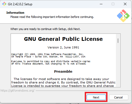The height and width of the screenshot is (104, 132).
Task: Open the gitforwindows.org link text
Action: click(x=17, y=91)
